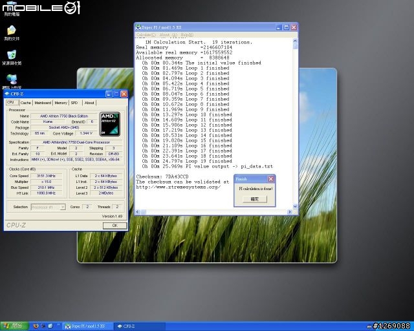Close the Super PI window
Screen dimensions: 414x331
point(294,27)
